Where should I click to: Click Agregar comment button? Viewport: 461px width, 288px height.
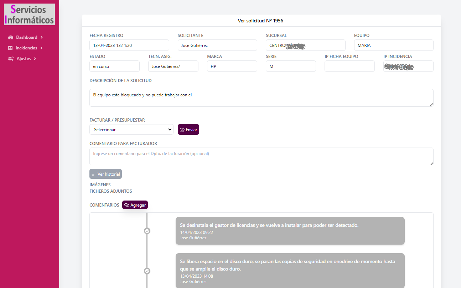(135, 205)
